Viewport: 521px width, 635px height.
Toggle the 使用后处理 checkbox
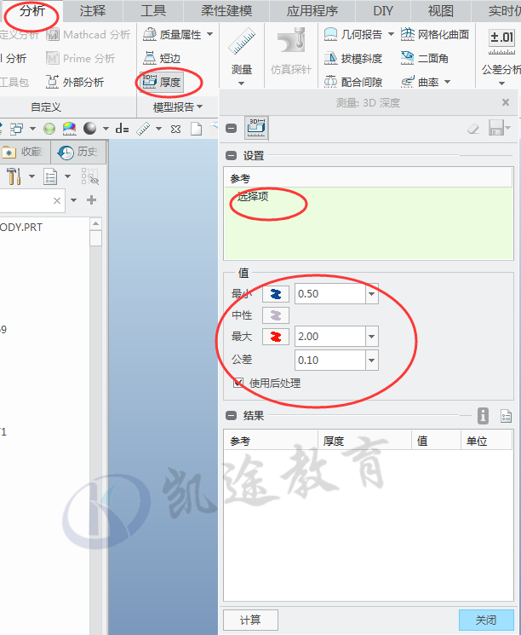click(x=238, y=383)
